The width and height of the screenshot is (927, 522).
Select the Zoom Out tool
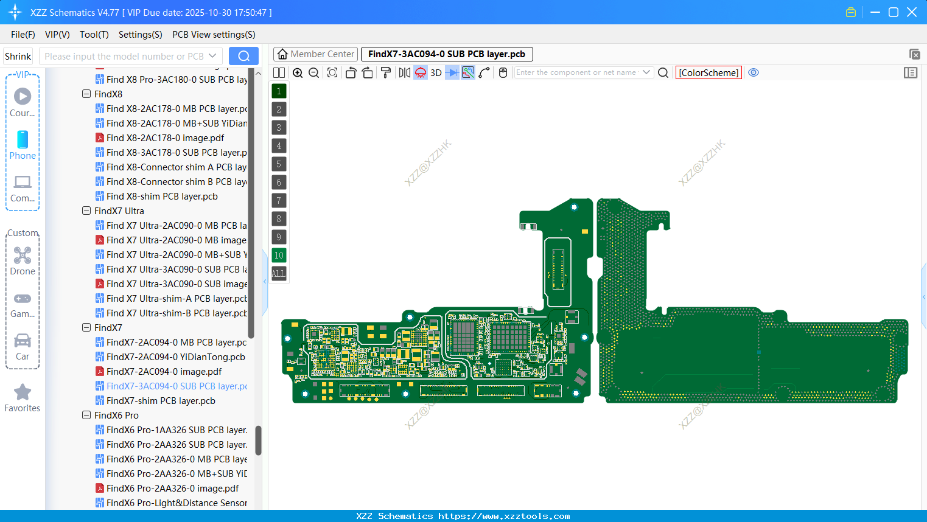click(x=313, y=72)
